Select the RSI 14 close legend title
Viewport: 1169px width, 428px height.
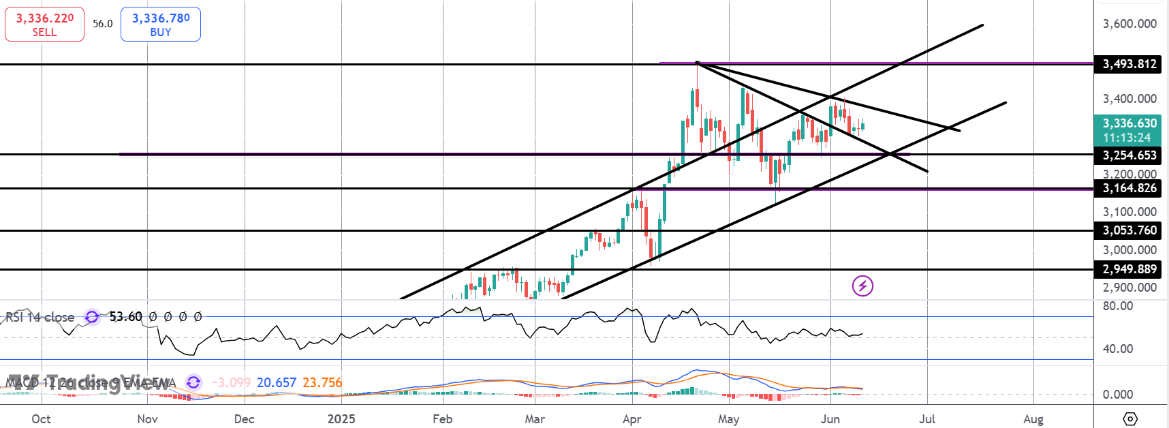tap(40, 317)
